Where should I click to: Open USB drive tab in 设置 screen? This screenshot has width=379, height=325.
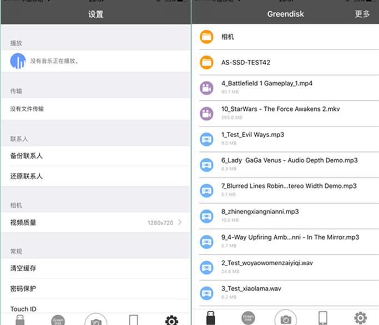click(x=20, y=320)
